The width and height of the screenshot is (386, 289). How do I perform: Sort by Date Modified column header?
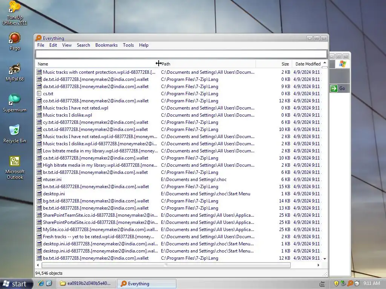307,64
